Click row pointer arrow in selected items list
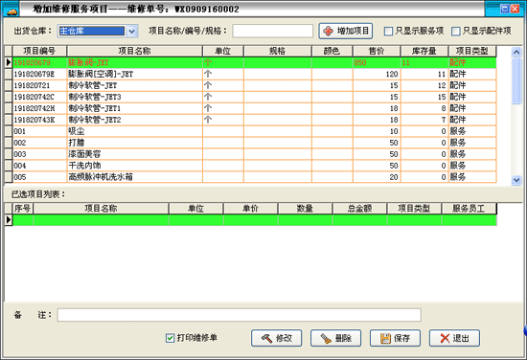 pyautogui.click(x=9, y=219)
